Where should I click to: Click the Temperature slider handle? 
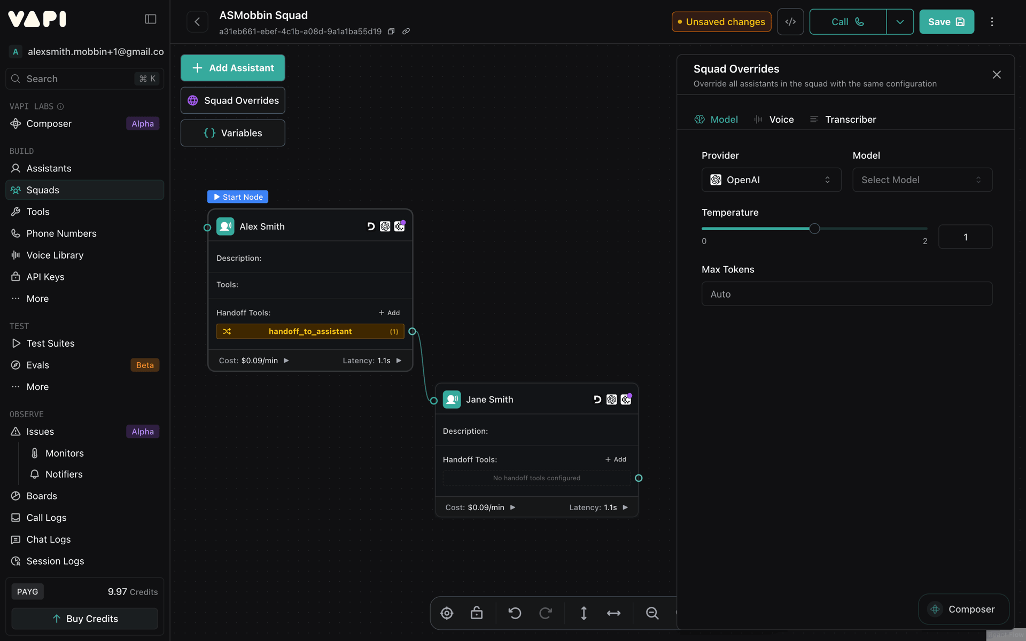(814, 229)
